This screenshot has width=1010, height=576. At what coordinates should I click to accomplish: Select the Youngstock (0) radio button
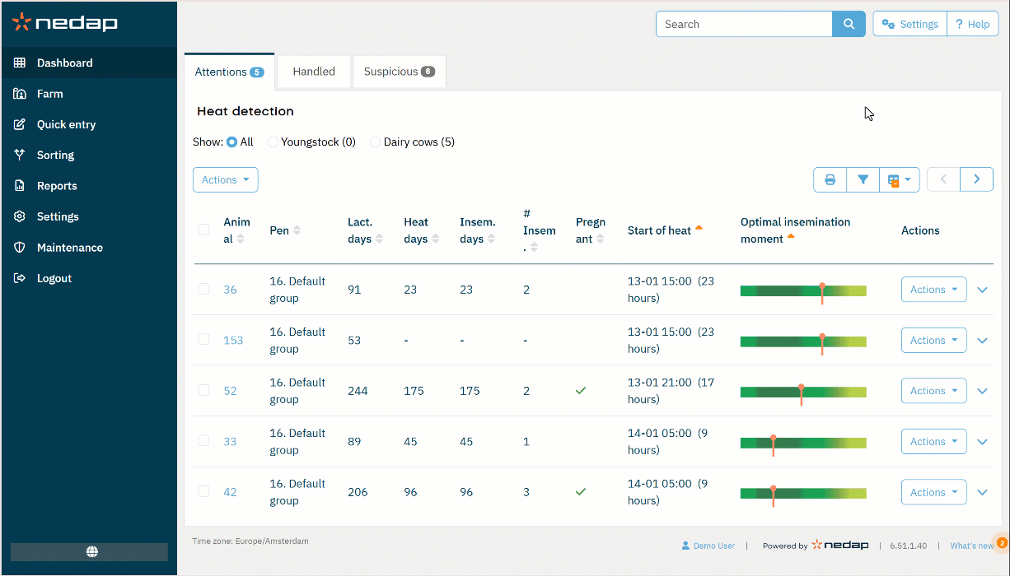[274, 142]
